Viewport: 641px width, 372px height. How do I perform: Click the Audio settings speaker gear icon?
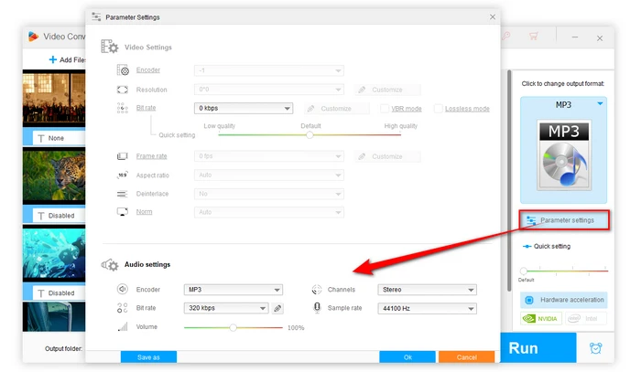tap(110, 265)
